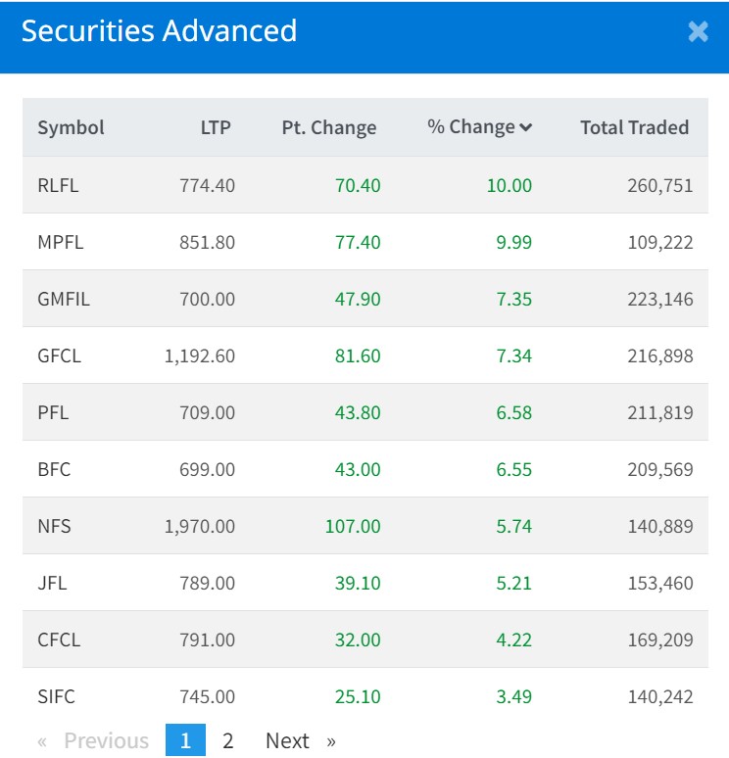Screen dimensions: 729x758
Task: Select the GMFIL symbol
Action: coord(63,299)
